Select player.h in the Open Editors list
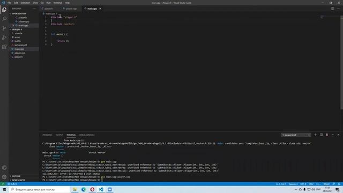This screenshot has height=193, width=343. (23, 18)
